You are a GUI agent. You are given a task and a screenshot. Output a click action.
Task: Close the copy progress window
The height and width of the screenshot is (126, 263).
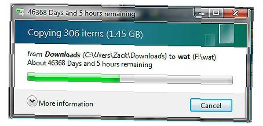pos(235,13)
